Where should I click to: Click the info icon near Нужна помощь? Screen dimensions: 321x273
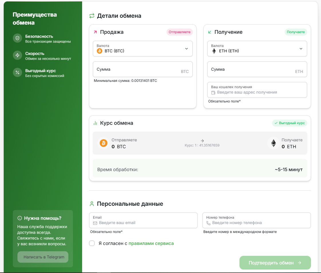pyautogui.click(x=20, y=218)
